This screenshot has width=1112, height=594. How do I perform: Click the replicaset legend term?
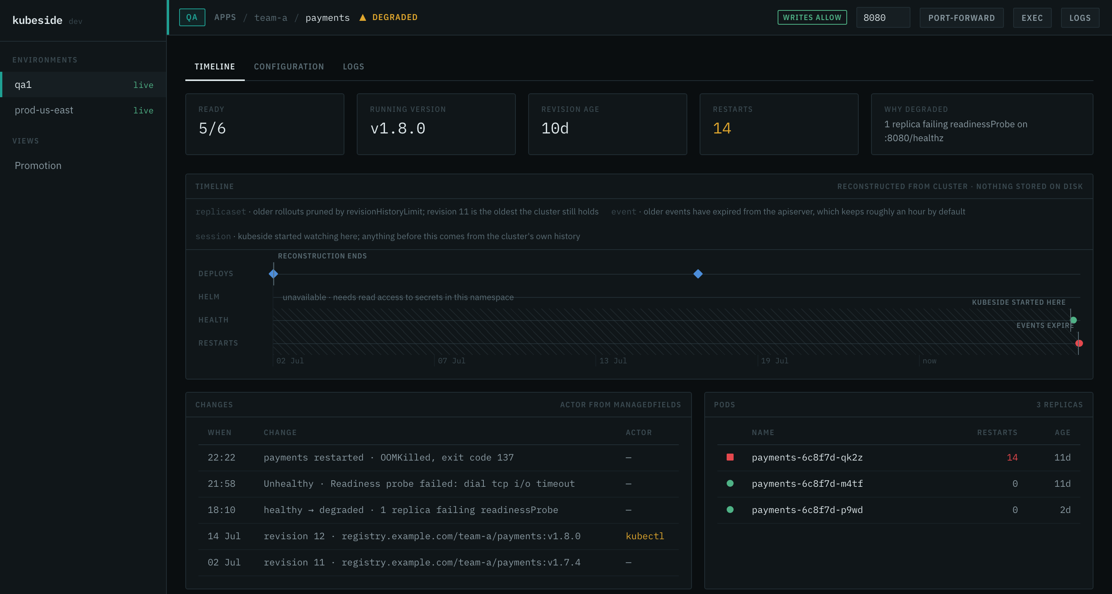coord(220,211)
